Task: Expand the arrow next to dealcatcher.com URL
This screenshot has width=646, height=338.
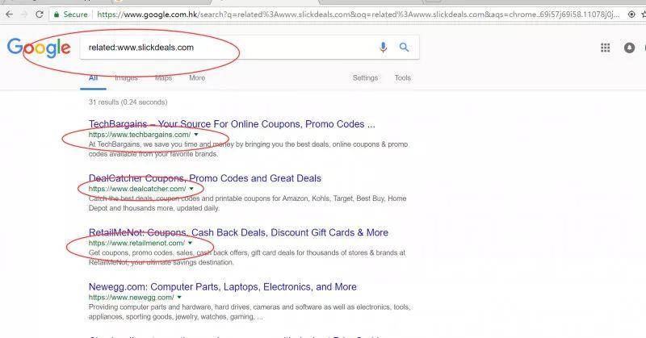Action: (x=191, y=189)
